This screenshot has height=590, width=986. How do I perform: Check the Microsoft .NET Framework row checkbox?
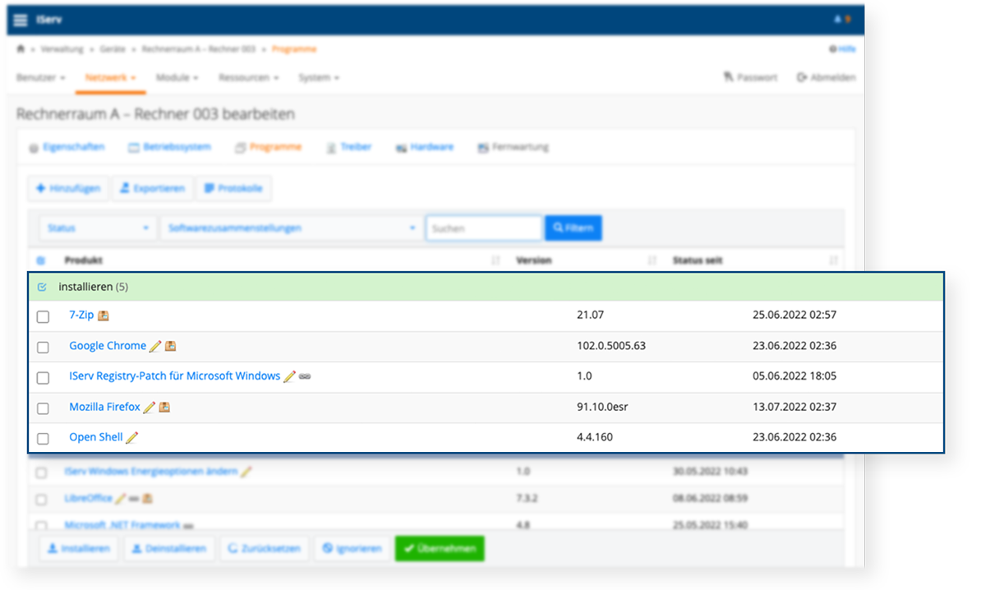click(41, 525)
